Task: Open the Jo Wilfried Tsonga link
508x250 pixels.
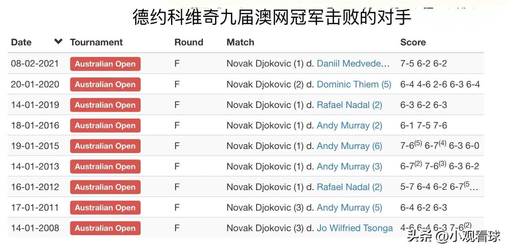Action: (355, 228)
